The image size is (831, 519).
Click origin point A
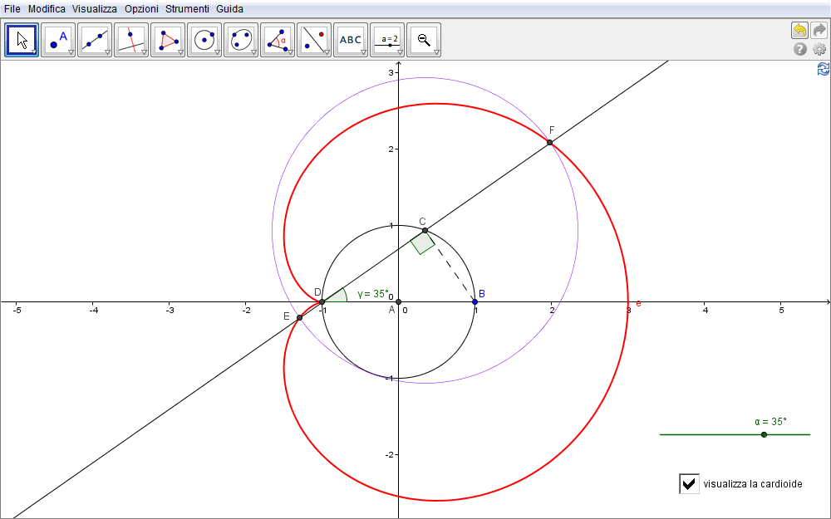[399, 302]
